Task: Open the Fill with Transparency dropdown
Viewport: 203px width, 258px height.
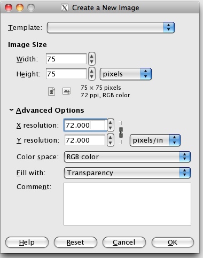Action: [x=127, y=173]
